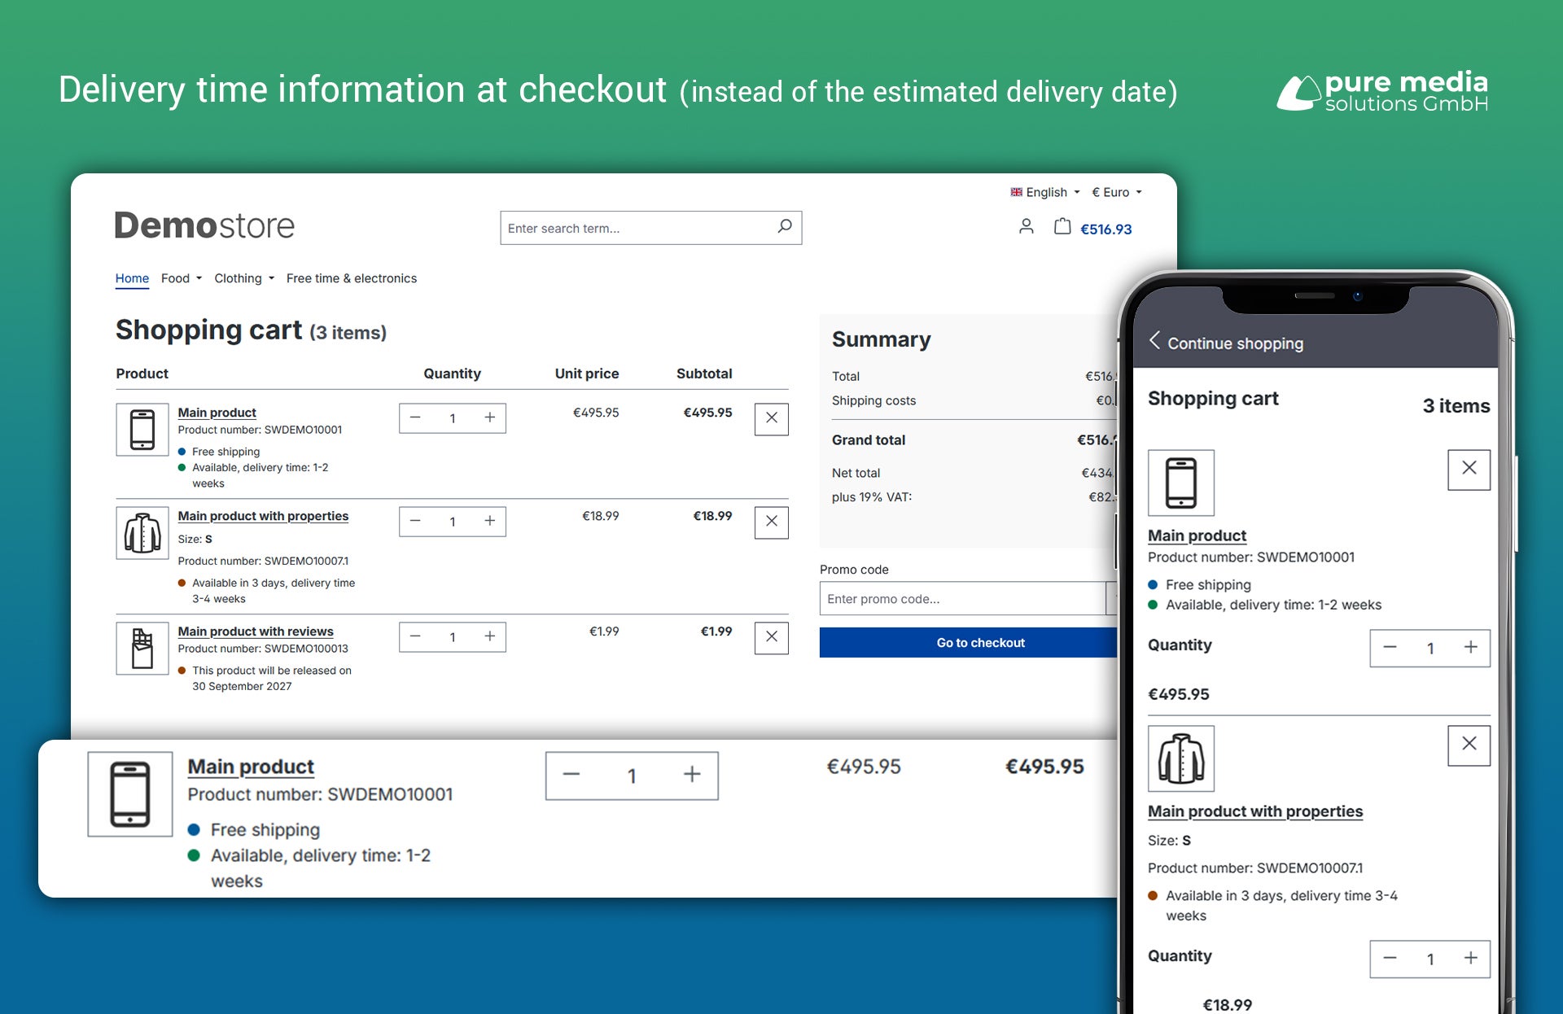The height and width of the screenshot is (1014, 1563).
Task: Remove Main product with properties from desktop cart
Action: (x=772, y=522)
